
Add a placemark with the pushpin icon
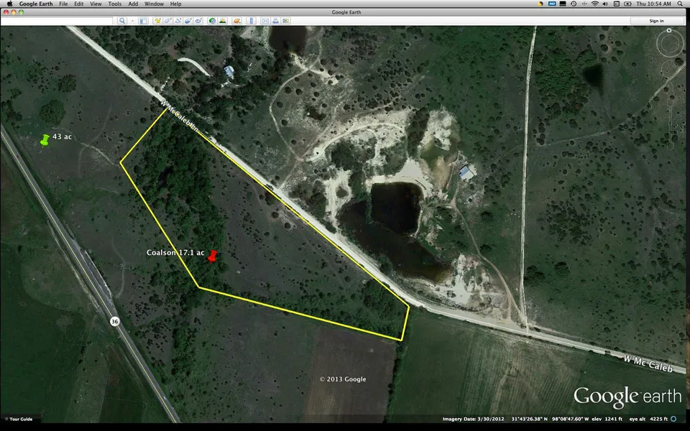click(157, 21)
